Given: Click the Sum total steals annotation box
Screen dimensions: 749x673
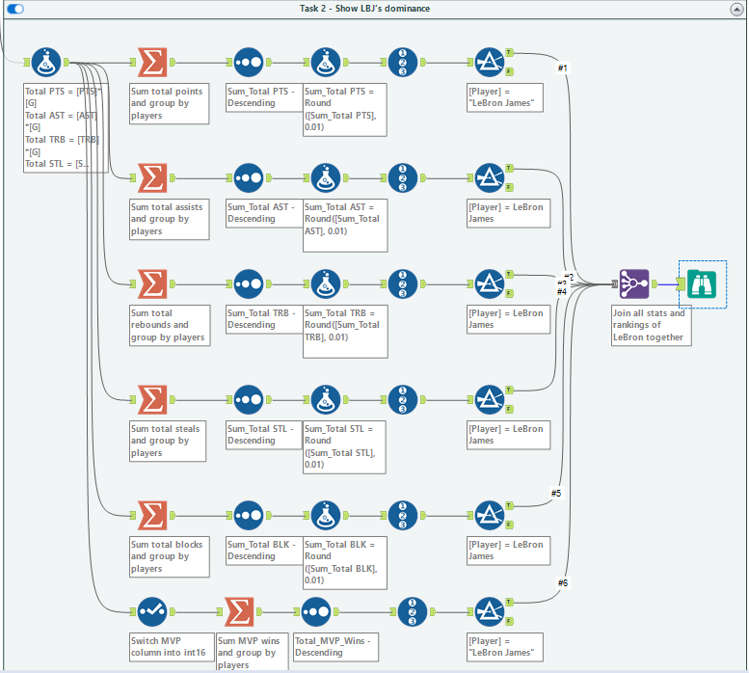Looking at the screenshot, I should point(168,441).
